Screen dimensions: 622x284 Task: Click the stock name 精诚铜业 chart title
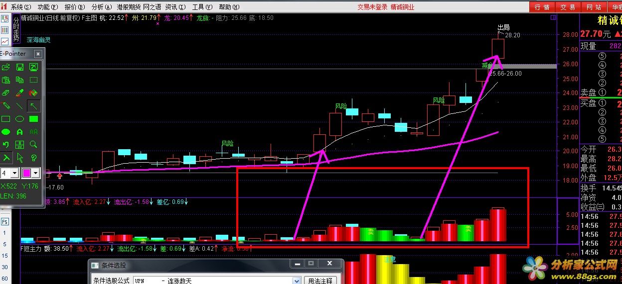(x=33, y=17)
